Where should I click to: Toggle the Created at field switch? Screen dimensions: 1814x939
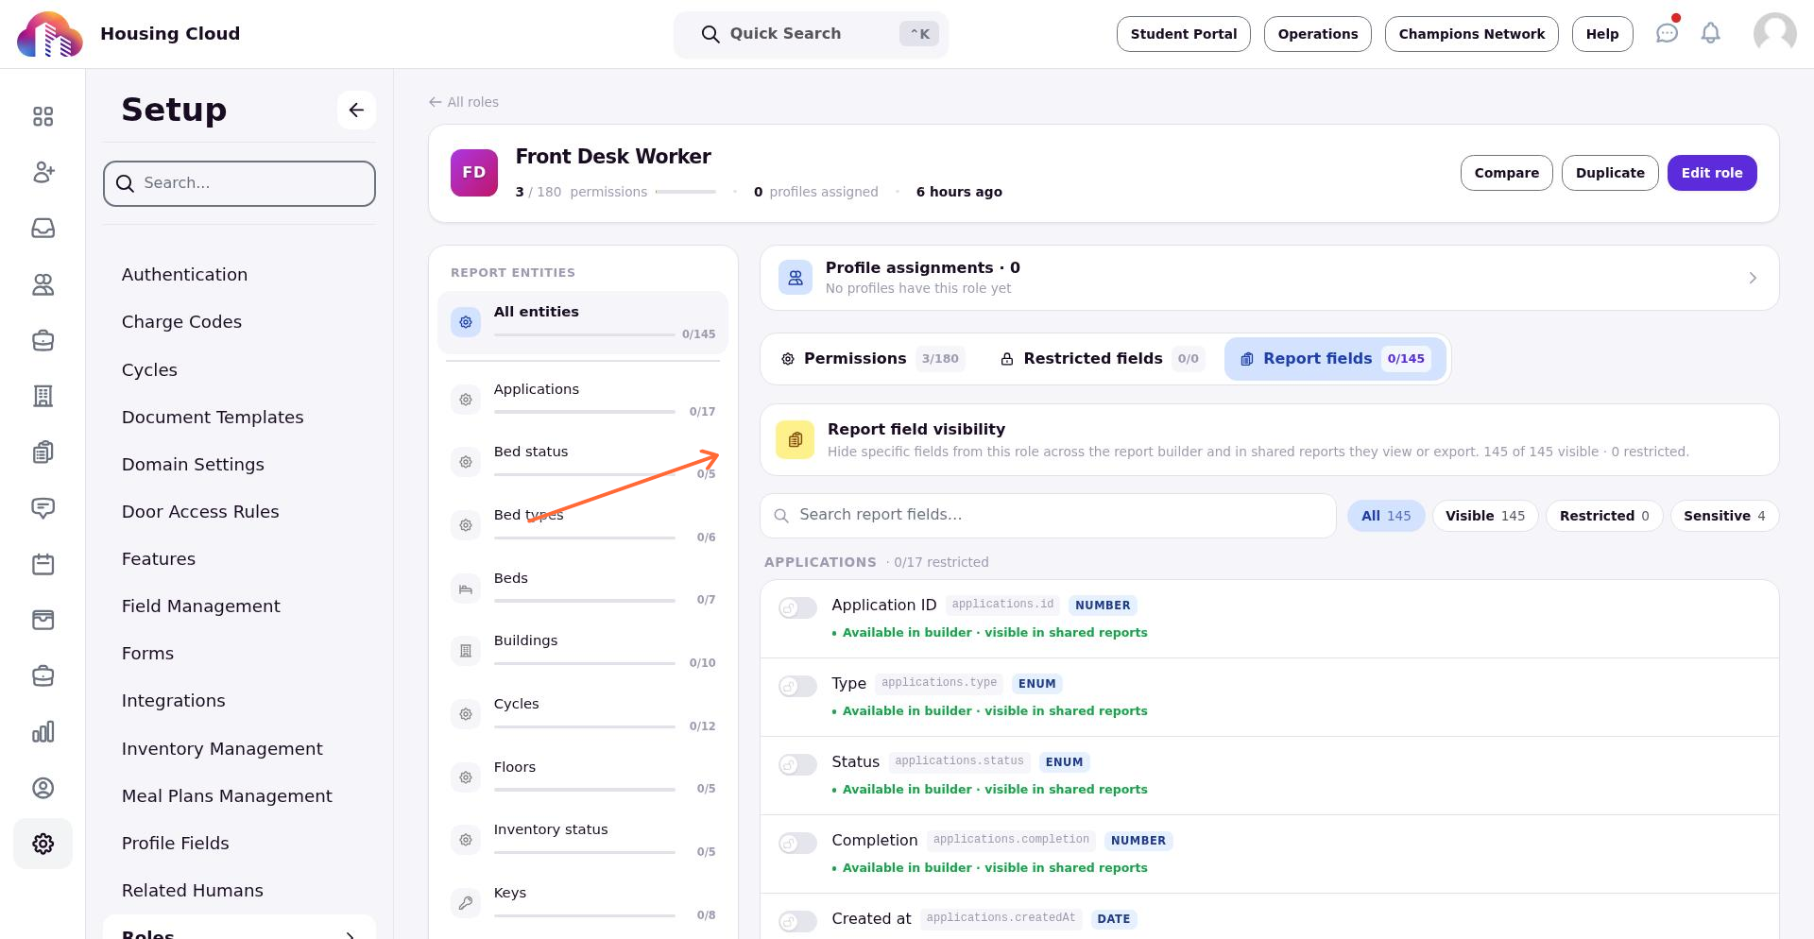pos(797,921)
